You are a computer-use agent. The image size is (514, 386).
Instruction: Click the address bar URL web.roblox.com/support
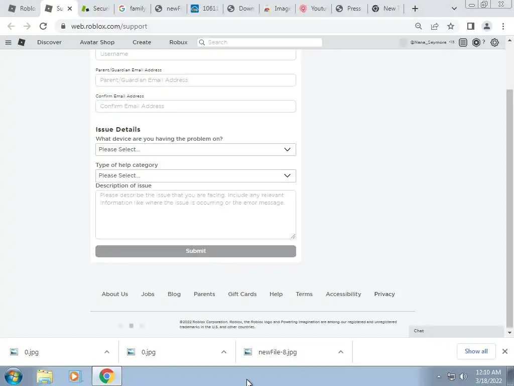tap(109, 26)
